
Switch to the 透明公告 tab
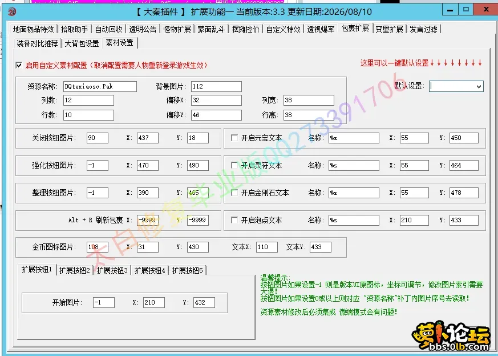click(x=143, y=29)
